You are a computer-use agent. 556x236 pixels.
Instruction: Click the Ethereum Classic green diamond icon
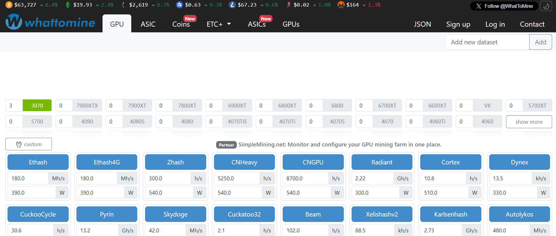click(x=68, y=5)
